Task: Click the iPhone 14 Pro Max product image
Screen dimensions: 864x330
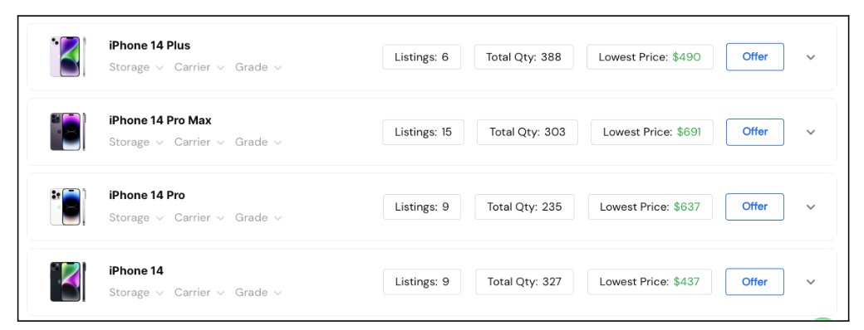Action: click(68, 132)
